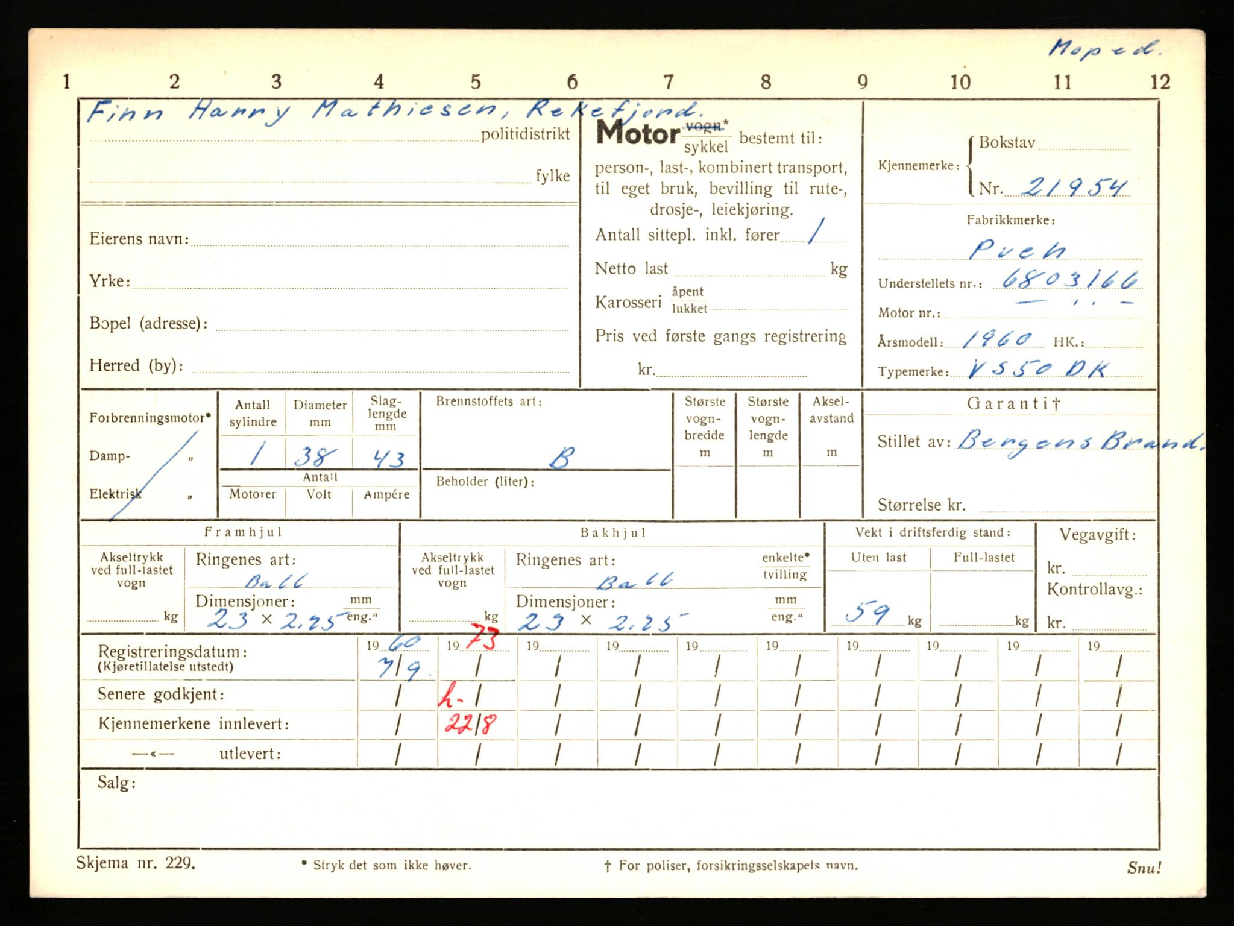This screenshot has height=926, width=1234.
Task: Click the 'Forbrenningsmotor' label
Action: [150, 418]
